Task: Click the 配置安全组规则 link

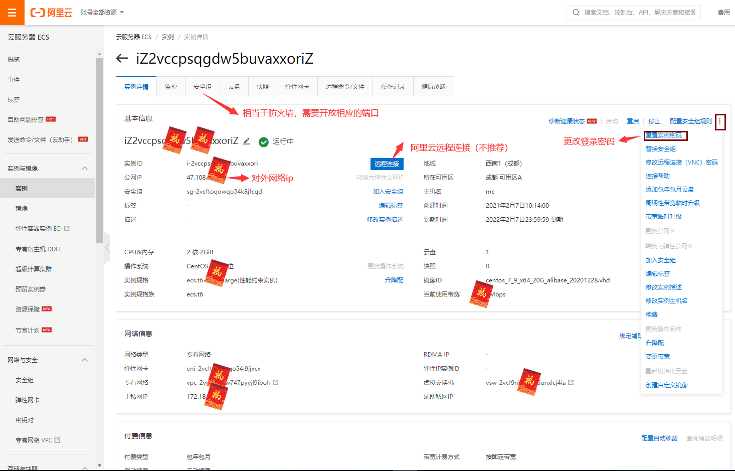Action: tap(691, 121)
